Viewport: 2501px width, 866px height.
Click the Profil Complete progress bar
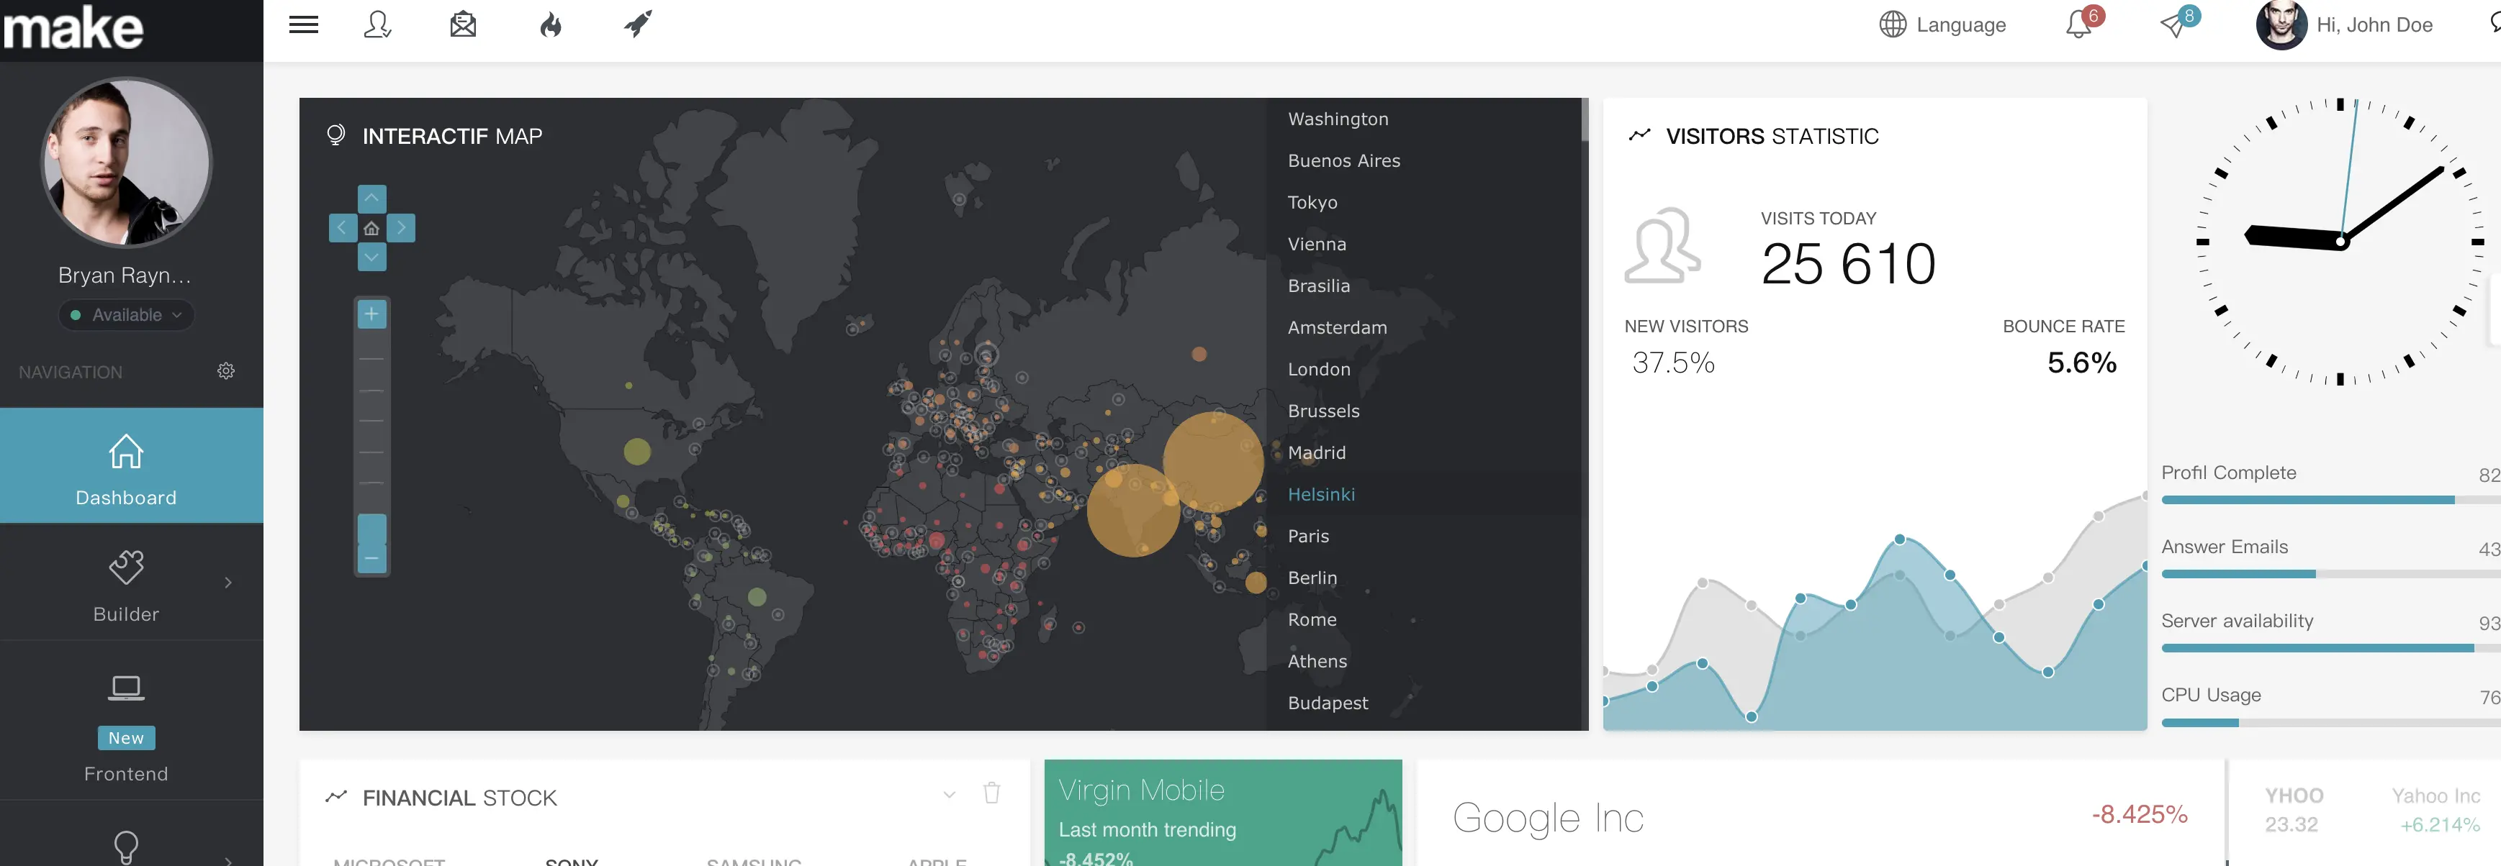click(2331, 501)
